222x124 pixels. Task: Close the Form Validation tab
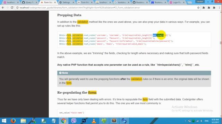click(x=55, y=2)
